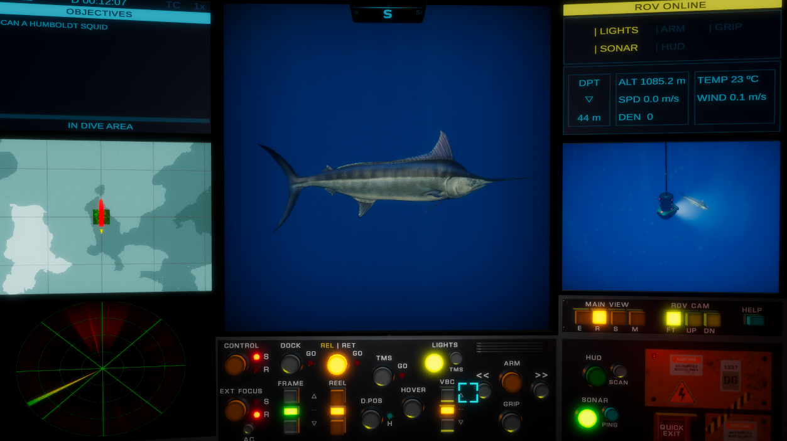
Task: Click the VBC down arrow button
Action: (447, 425)
